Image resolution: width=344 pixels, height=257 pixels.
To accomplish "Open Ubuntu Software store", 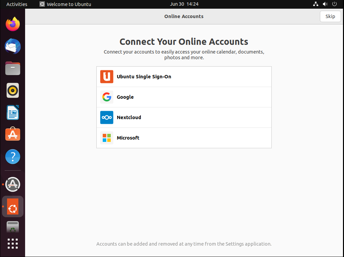I will [x=13, y=135].
